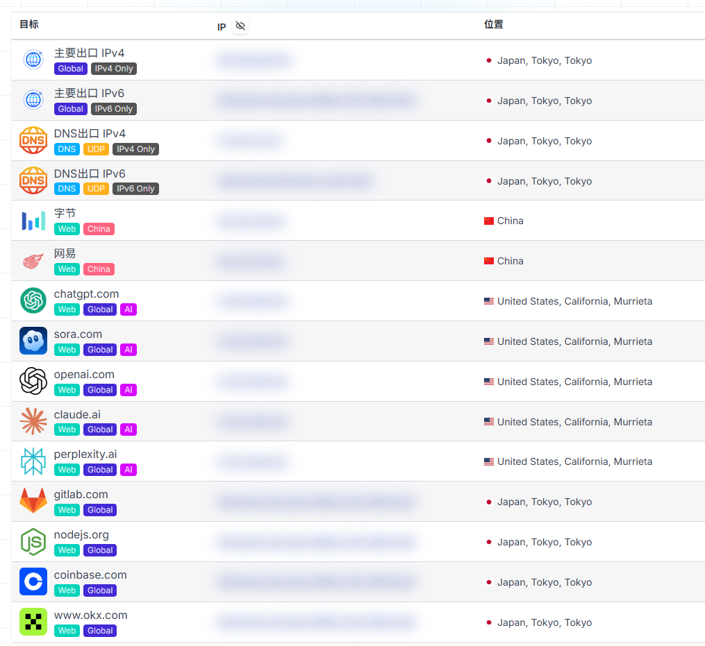705x646 pixels.
Task: Select the coinbase.com name text
Action: click(90, 575)
